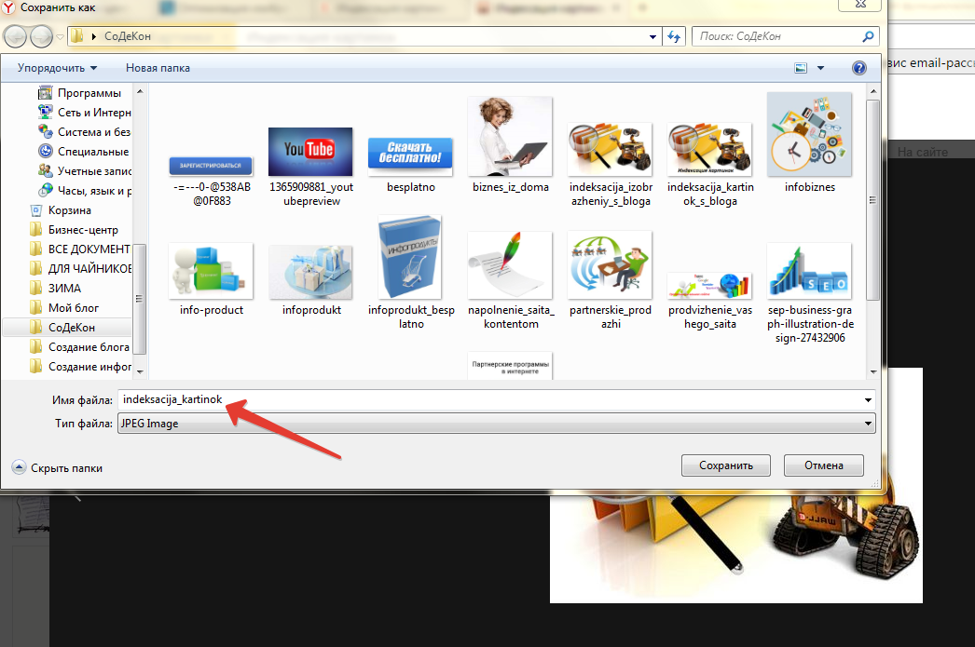975x647 pixels.
Task: Click the refresh icon next to address bar
Action: (x=673, y=36)
